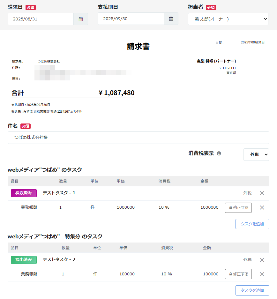Image resolution: width=277 pixels, height=299 pixels.
Task: Click the 品目 header in first table
Action: tap(14, 181)
